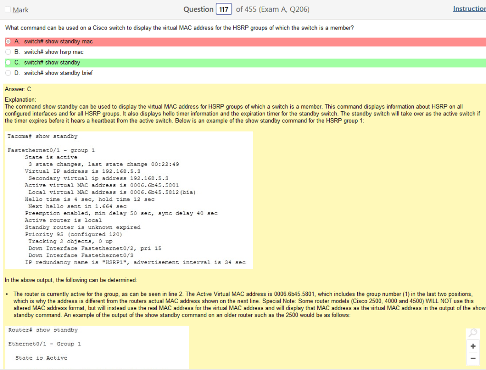Click the question text about HSRP groups
The height and width of the screenshot is (370, 486).
[x=179, y=28]
